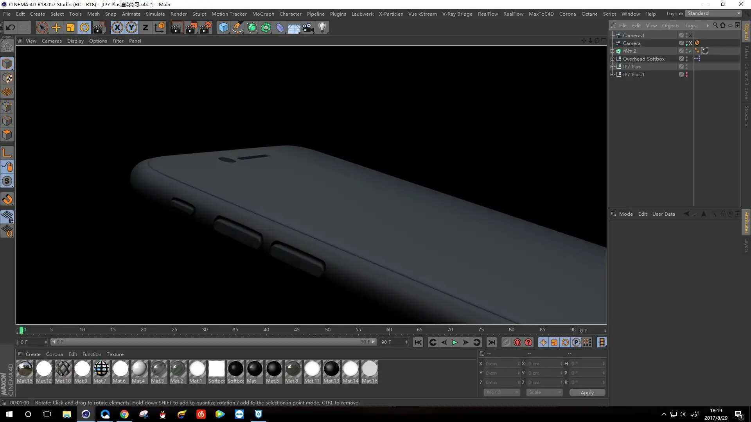This screenshot has width=751, height=422.
Task: Select the Scale tool icon
Action: 70,27
